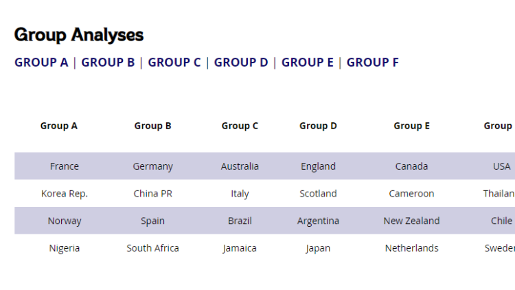
Task: Click the Group Analyses heading
Action: coord(79,34)
